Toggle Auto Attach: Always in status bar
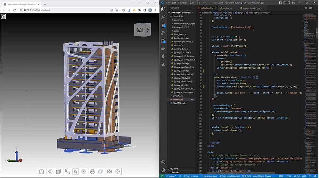Viewport: 319px width, 178px height. pos(261,176)
